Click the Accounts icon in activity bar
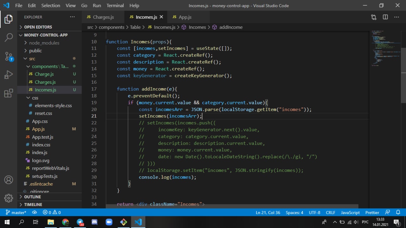The image size is (406, 228). (9, 180)
